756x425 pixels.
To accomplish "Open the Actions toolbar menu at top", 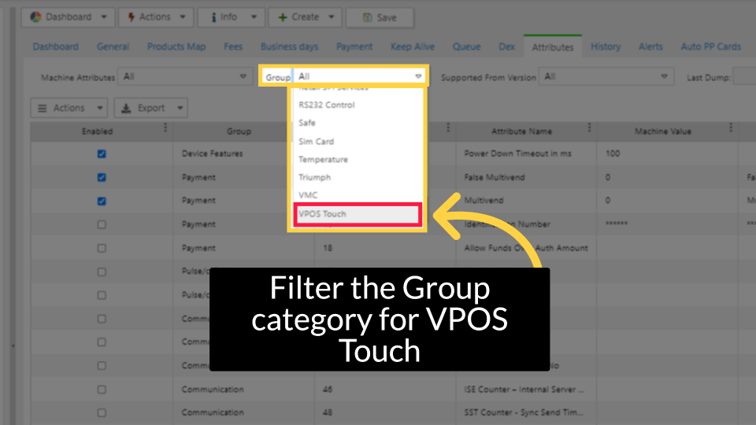I will [156, 17].
